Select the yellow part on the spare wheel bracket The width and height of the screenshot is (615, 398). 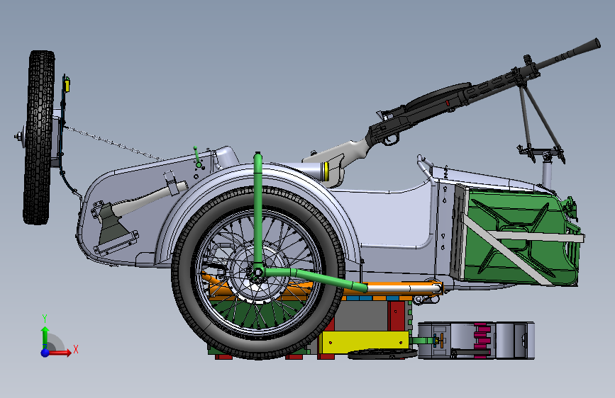pyautogui.click(x=67, y=85)
